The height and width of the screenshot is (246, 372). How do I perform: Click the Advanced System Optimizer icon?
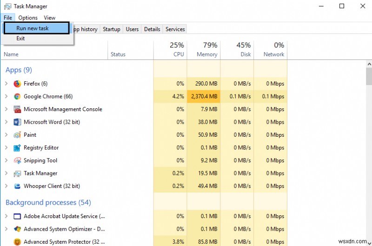coord(17,229)
